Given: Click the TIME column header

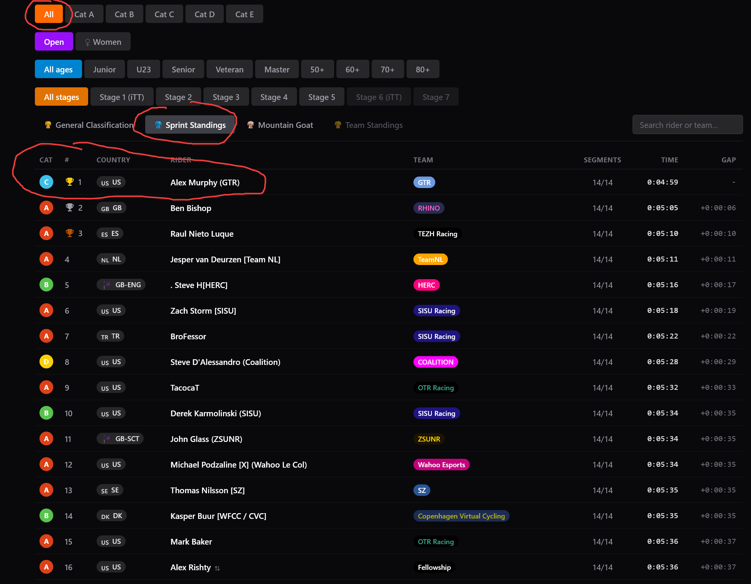Looking at the screenshot, I should [x=669, y=160].
